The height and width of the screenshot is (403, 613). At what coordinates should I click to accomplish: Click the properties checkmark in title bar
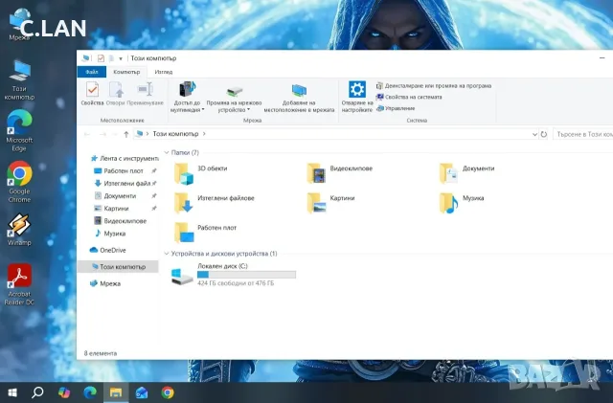(x=101, y=58)
